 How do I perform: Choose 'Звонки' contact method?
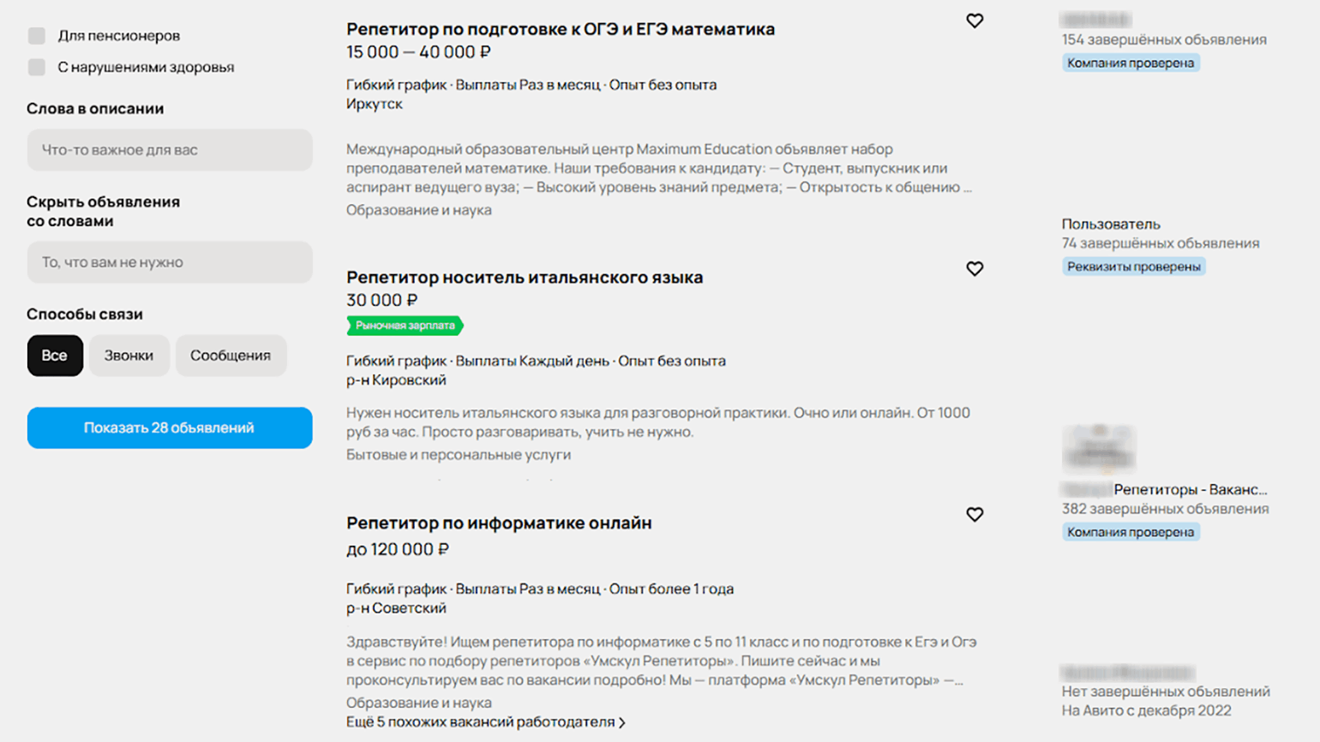tap(129, 356)
